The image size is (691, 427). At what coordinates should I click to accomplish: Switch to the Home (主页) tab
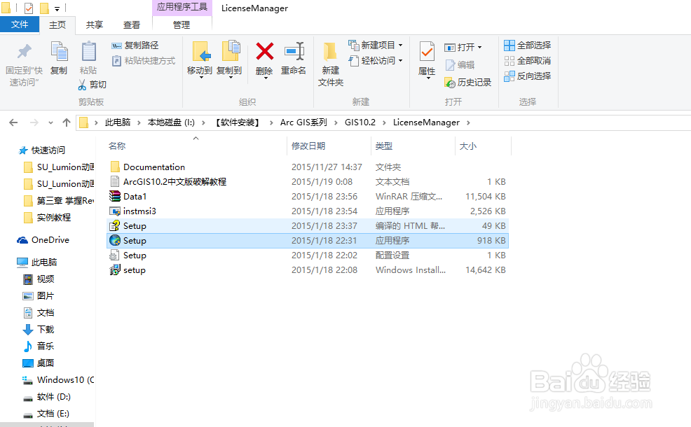(57, 25)
